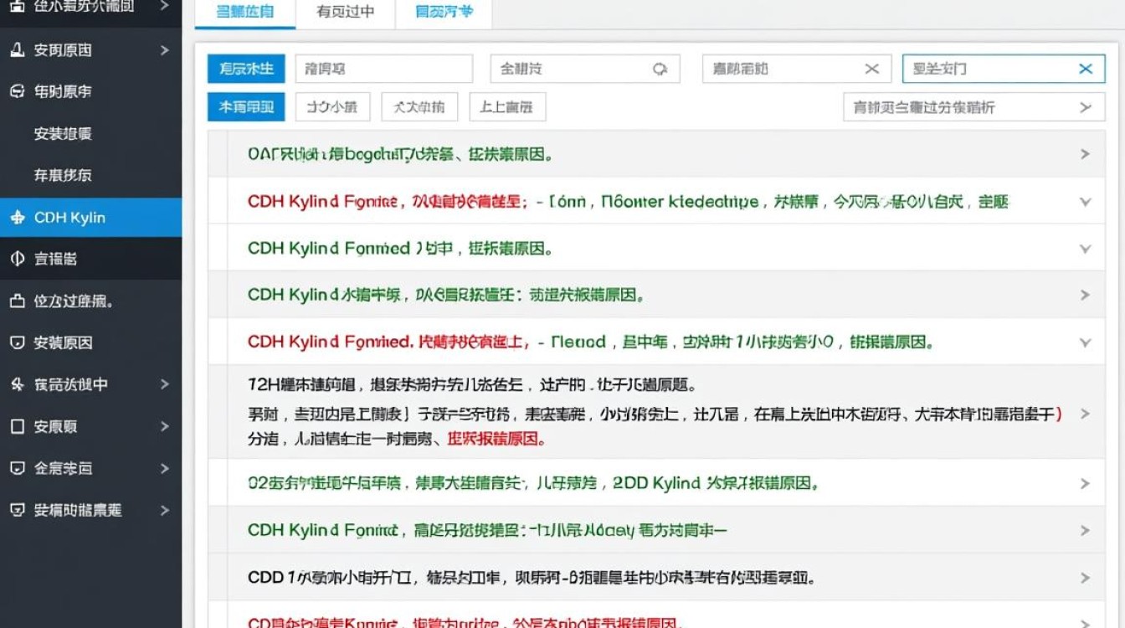The image size is (1125, 628).
Task: Click the icon beside the CDH Kylin sidebar item
Action: coord(17,218)
